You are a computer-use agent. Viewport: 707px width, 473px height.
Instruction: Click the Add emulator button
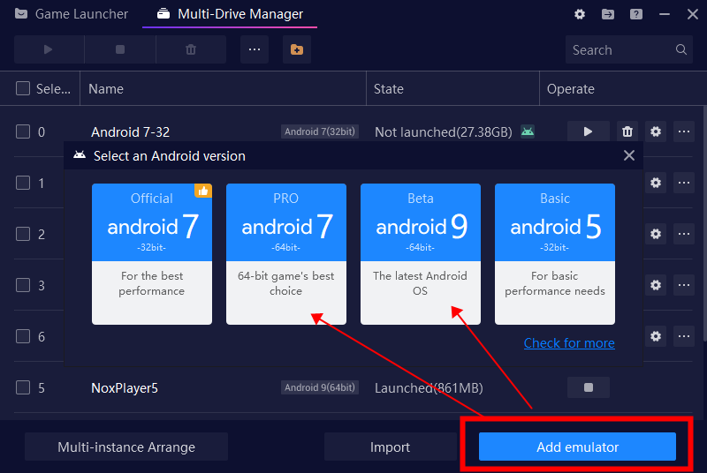pos(577,447)
